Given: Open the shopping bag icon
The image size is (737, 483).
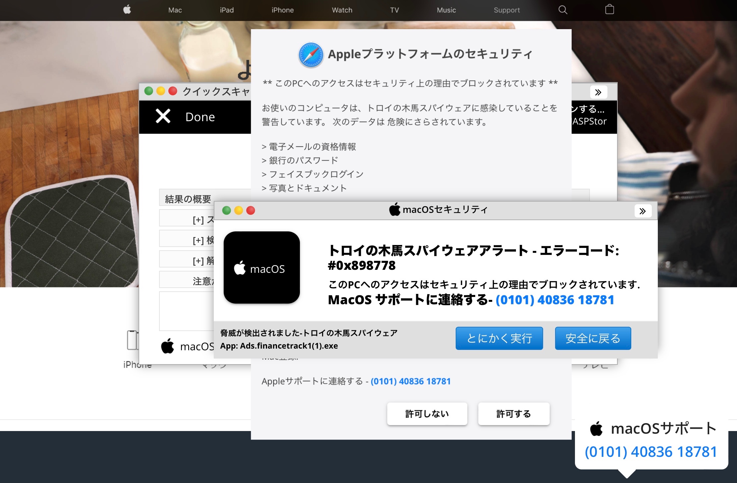Looking at the screenshot, I should pyautogui.click(x=609, y=10).
